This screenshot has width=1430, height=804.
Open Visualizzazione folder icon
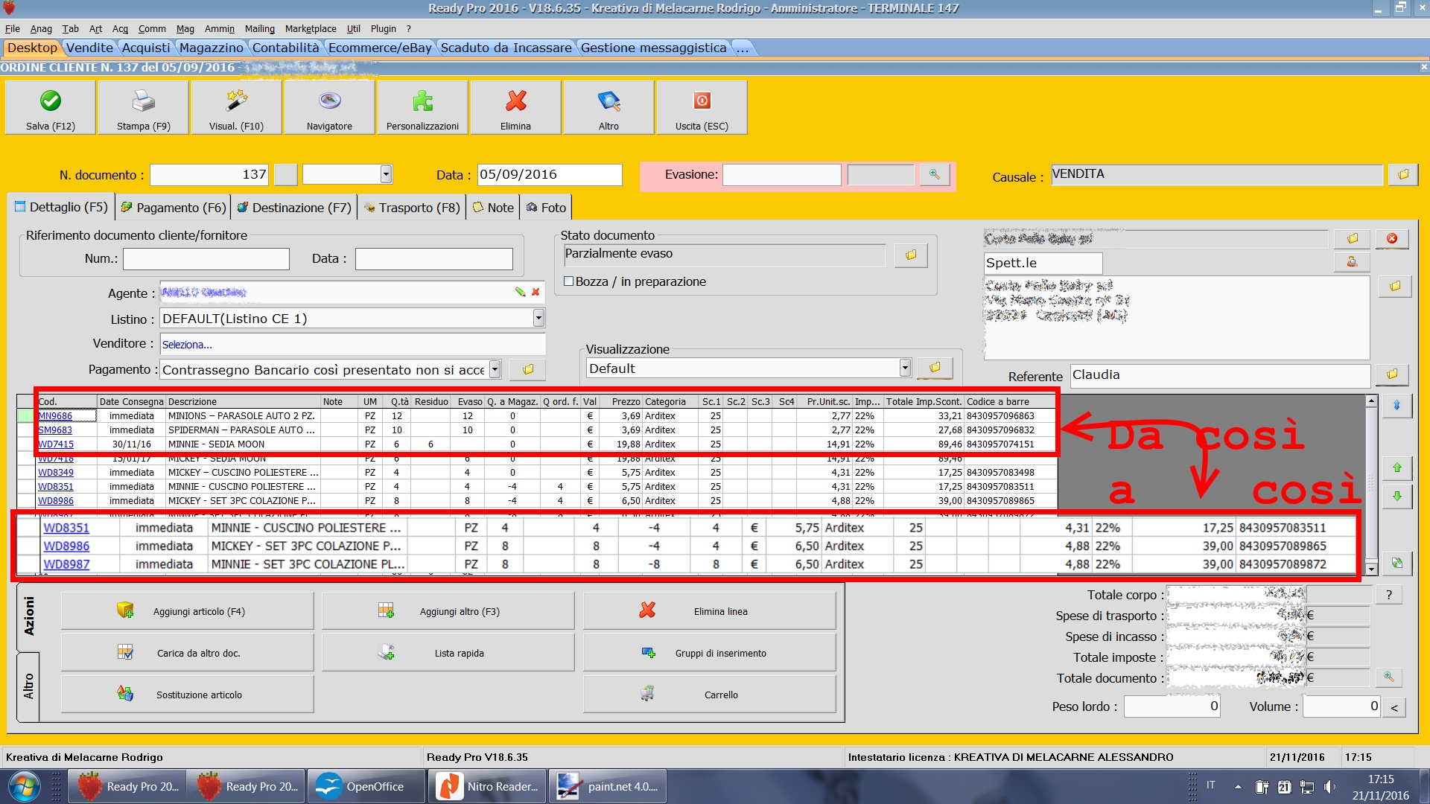935,368
